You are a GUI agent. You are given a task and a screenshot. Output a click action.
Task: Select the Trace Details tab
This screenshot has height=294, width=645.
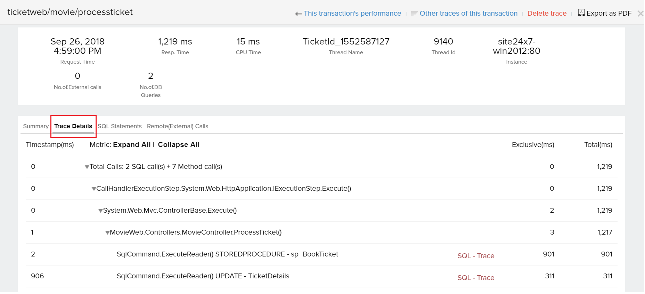pos(73,126)
